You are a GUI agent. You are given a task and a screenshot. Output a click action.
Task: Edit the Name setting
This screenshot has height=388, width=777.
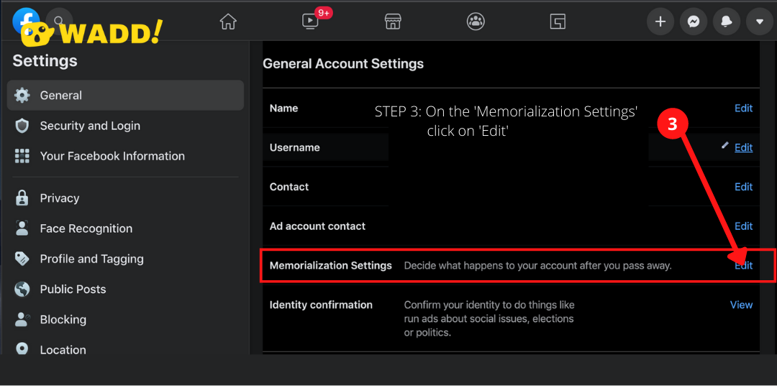click(x=743, y=108)
